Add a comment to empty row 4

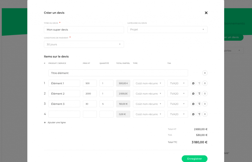(x=193, y=114)
